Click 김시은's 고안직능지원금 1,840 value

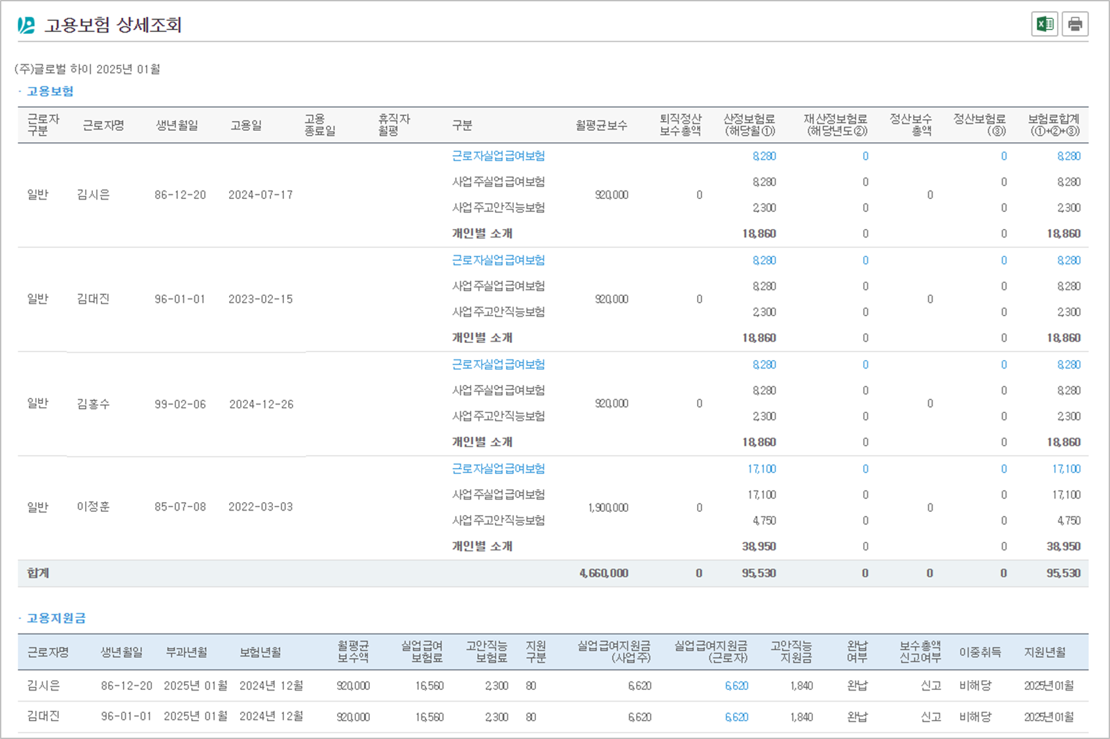coord(801,685)
